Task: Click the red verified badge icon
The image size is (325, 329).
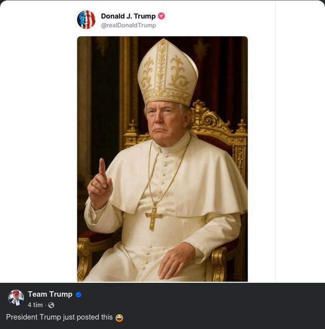Action: click(x=162, y=16)
